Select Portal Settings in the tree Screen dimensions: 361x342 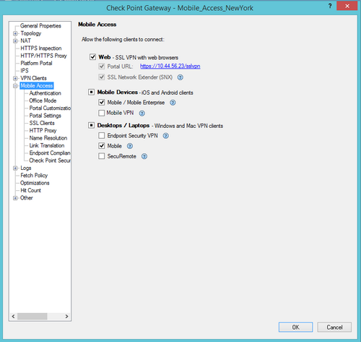click(45, 116)
